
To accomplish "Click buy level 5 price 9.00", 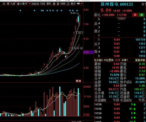I will tap(117, 56).
